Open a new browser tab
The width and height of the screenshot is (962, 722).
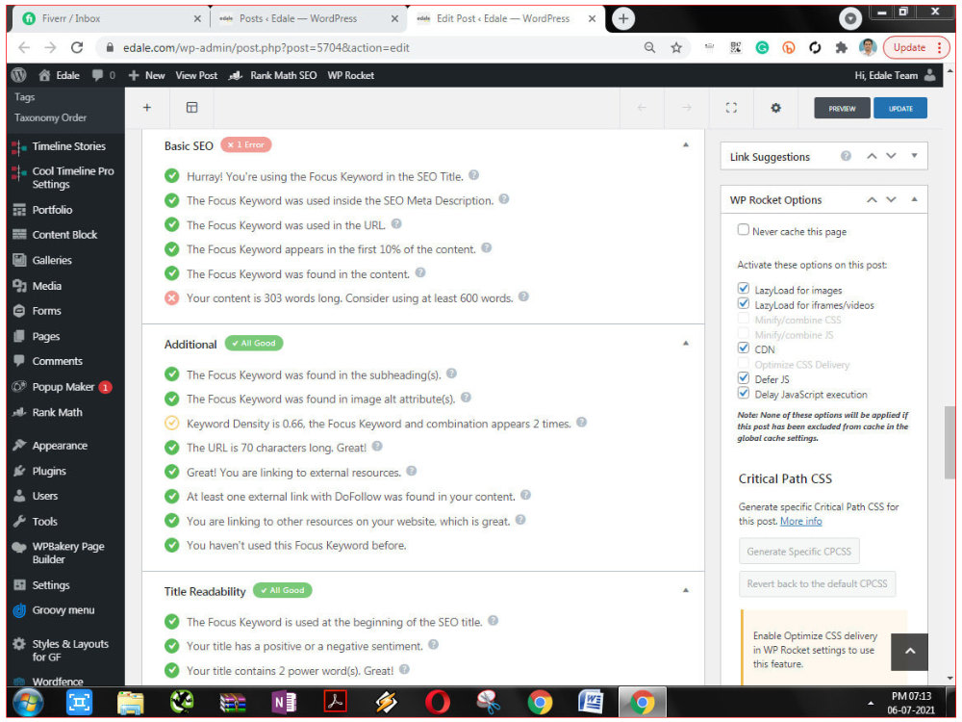[623, 18]
